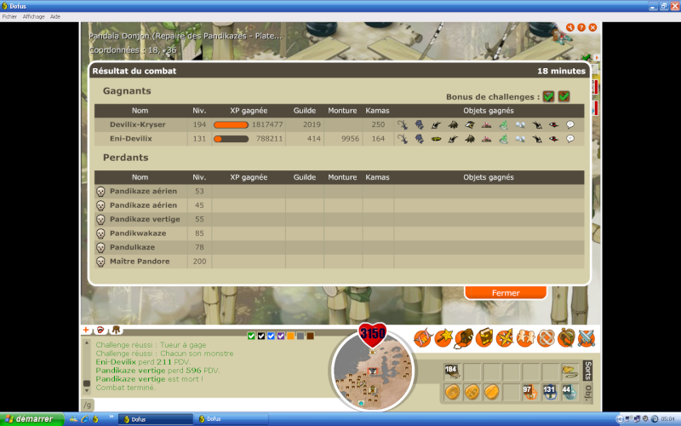Click the shortcut item slot labeled 44
Image resolution: width=681 pixels, height=426 pixels.
(x=569, y=392)
